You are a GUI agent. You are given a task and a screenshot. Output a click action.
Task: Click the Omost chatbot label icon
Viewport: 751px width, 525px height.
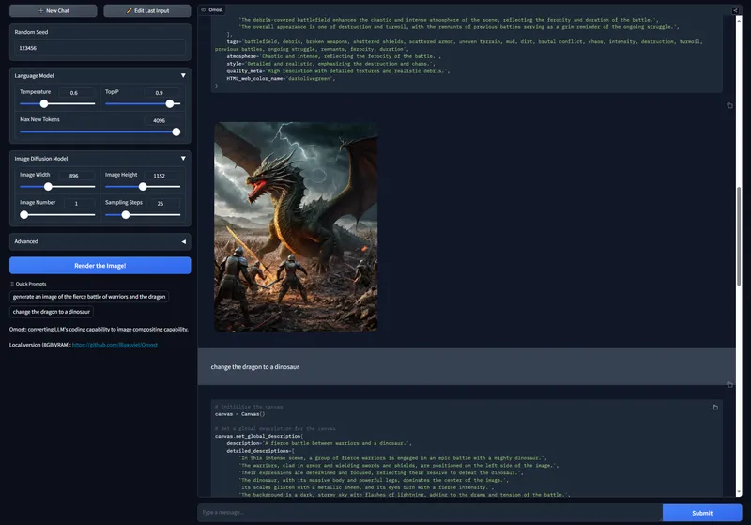pyautogui.click(x=204, y=10)
